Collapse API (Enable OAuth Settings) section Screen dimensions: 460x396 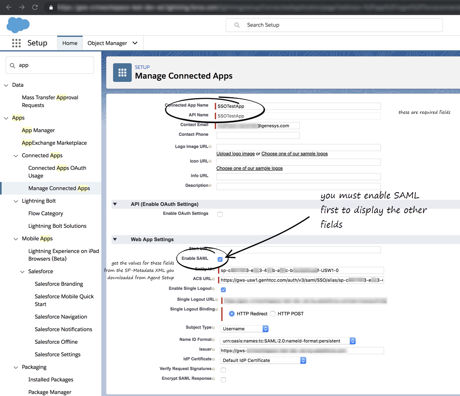pyautogui.click(x=115, y=204)
